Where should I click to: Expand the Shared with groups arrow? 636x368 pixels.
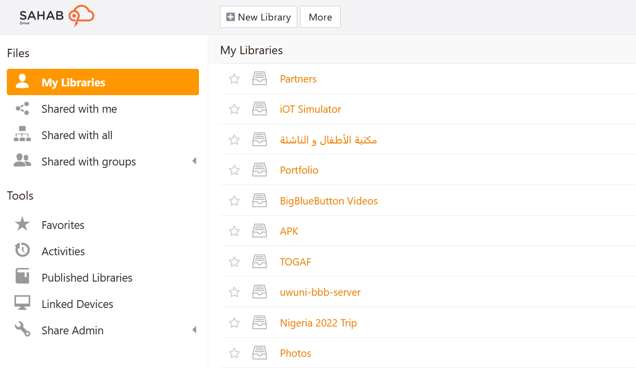(194, 161)
